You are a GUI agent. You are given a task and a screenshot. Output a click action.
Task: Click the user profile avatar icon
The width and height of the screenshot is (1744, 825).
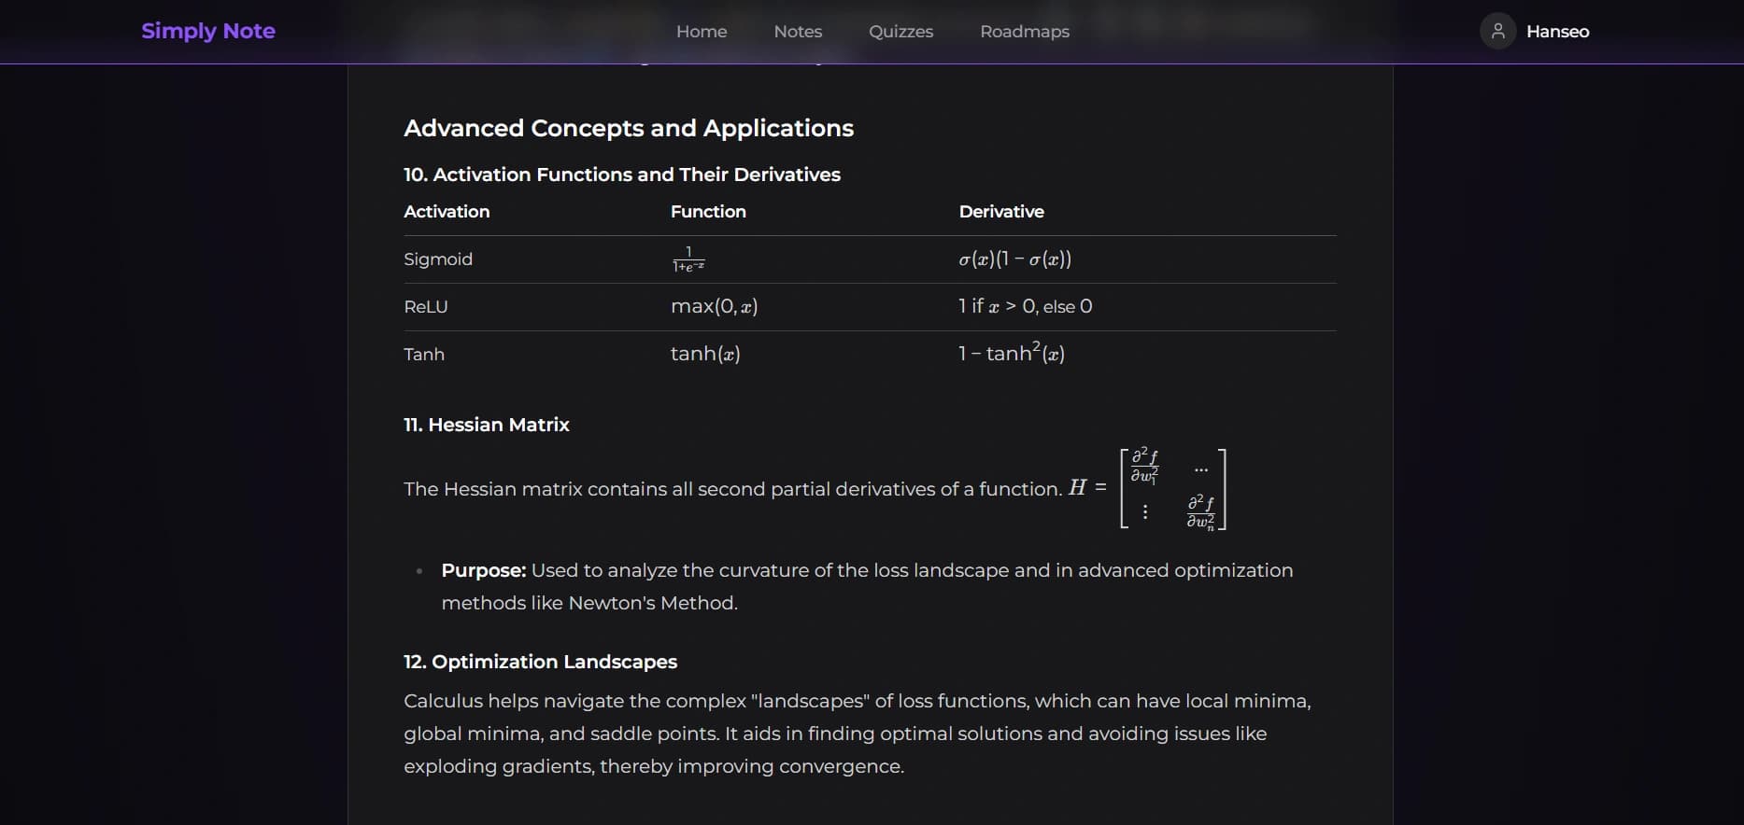(1497, 31)
